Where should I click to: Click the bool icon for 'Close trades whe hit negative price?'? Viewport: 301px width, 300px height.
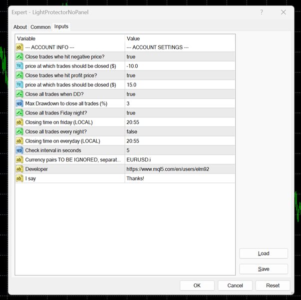(x=19, y=56)
